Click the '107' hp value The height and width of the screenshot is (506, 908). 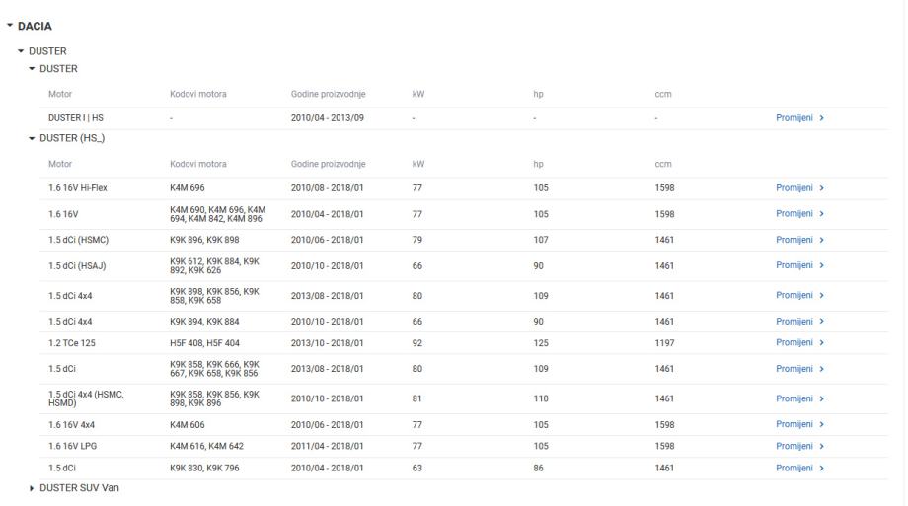[541, 240]
